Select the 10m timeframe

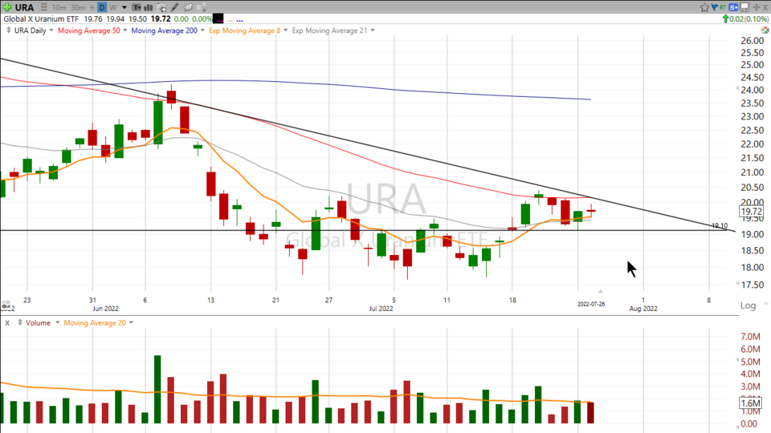(59, 7)
